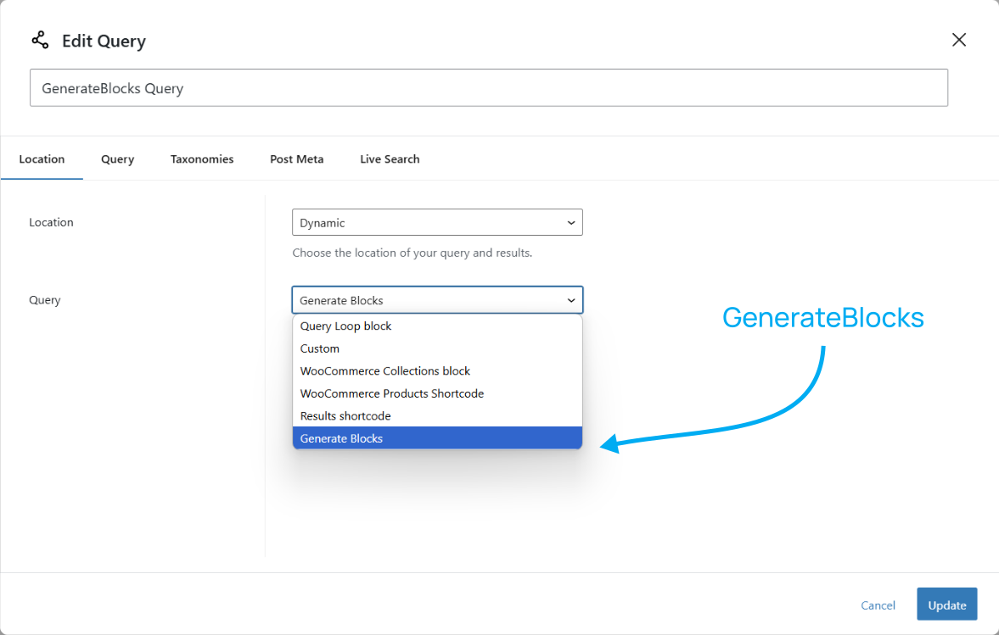
Task: Pick the Results shortcode option
Action: point(437,415)
